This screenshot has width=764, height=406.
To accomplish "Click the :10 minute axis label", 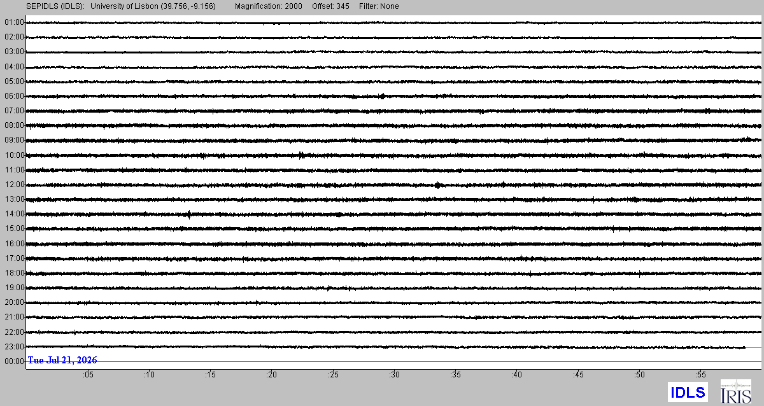I will point(148,375).
